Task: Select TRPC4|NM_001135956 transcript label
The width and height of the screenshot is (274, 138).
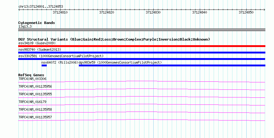Action: click(x=35, y=87)
